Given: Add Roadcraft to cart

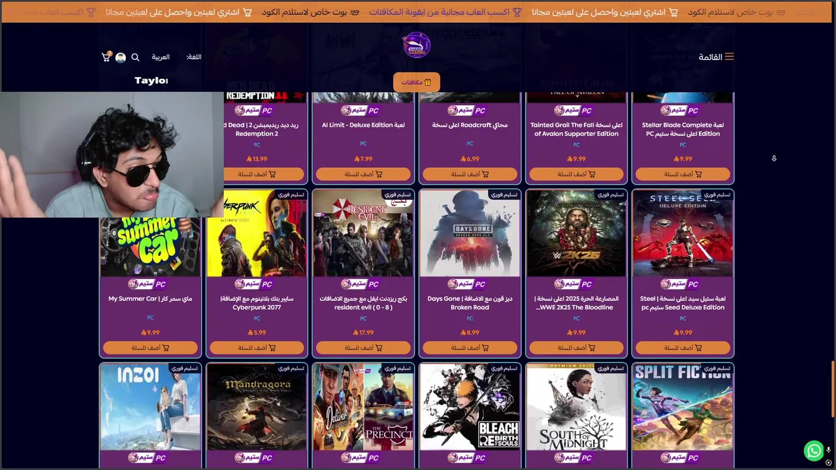Looking at the screenshot, I should (470, 174).
